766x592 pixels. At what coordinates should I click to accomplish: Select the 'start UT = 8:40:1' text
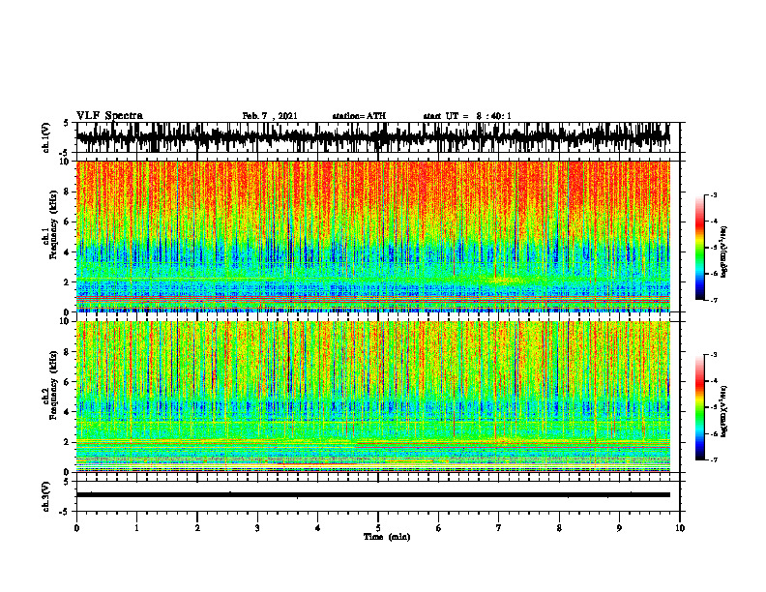(x=467, y=116)
